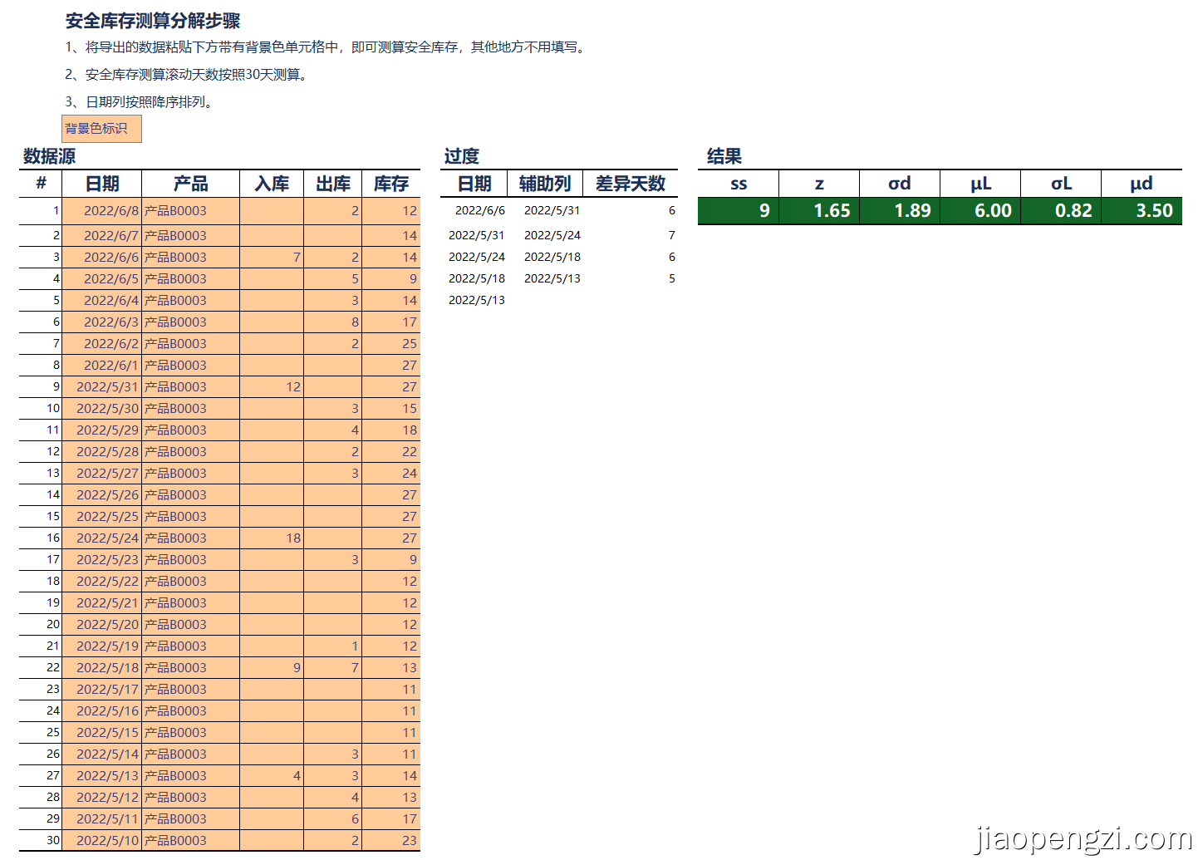Click 产品B0003 cell in row 1
The height and width of the screenshot is (860, 1198).
190,211
